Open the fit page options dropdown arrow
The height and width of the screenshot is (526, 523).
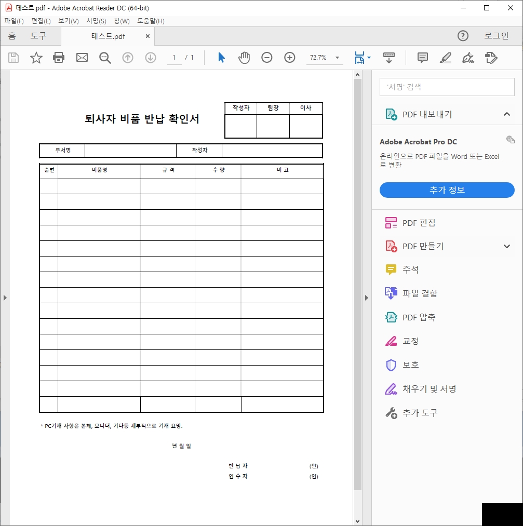[369, 58]
